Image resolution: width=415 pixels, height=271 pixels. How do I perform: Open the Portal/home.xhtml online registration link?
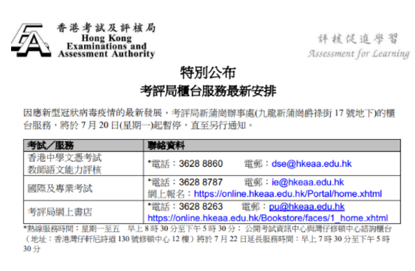tap(288, 194)
